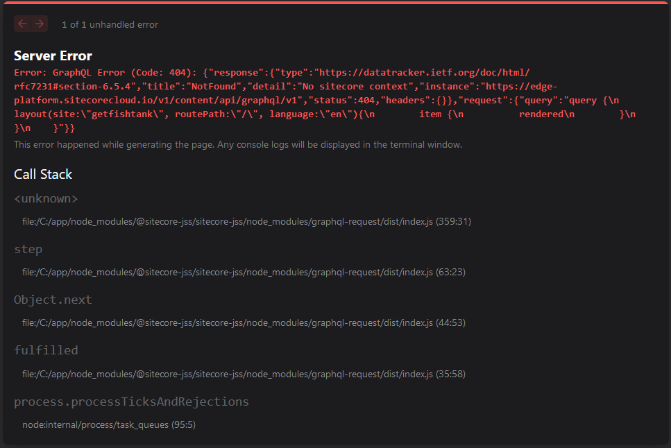Expand the 'step' call stack frame

point(28,249)
